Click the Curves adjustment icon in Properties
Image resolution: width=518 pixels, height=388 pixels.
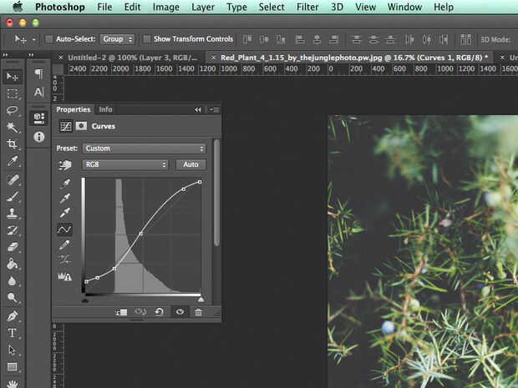(x=66, y=126)
